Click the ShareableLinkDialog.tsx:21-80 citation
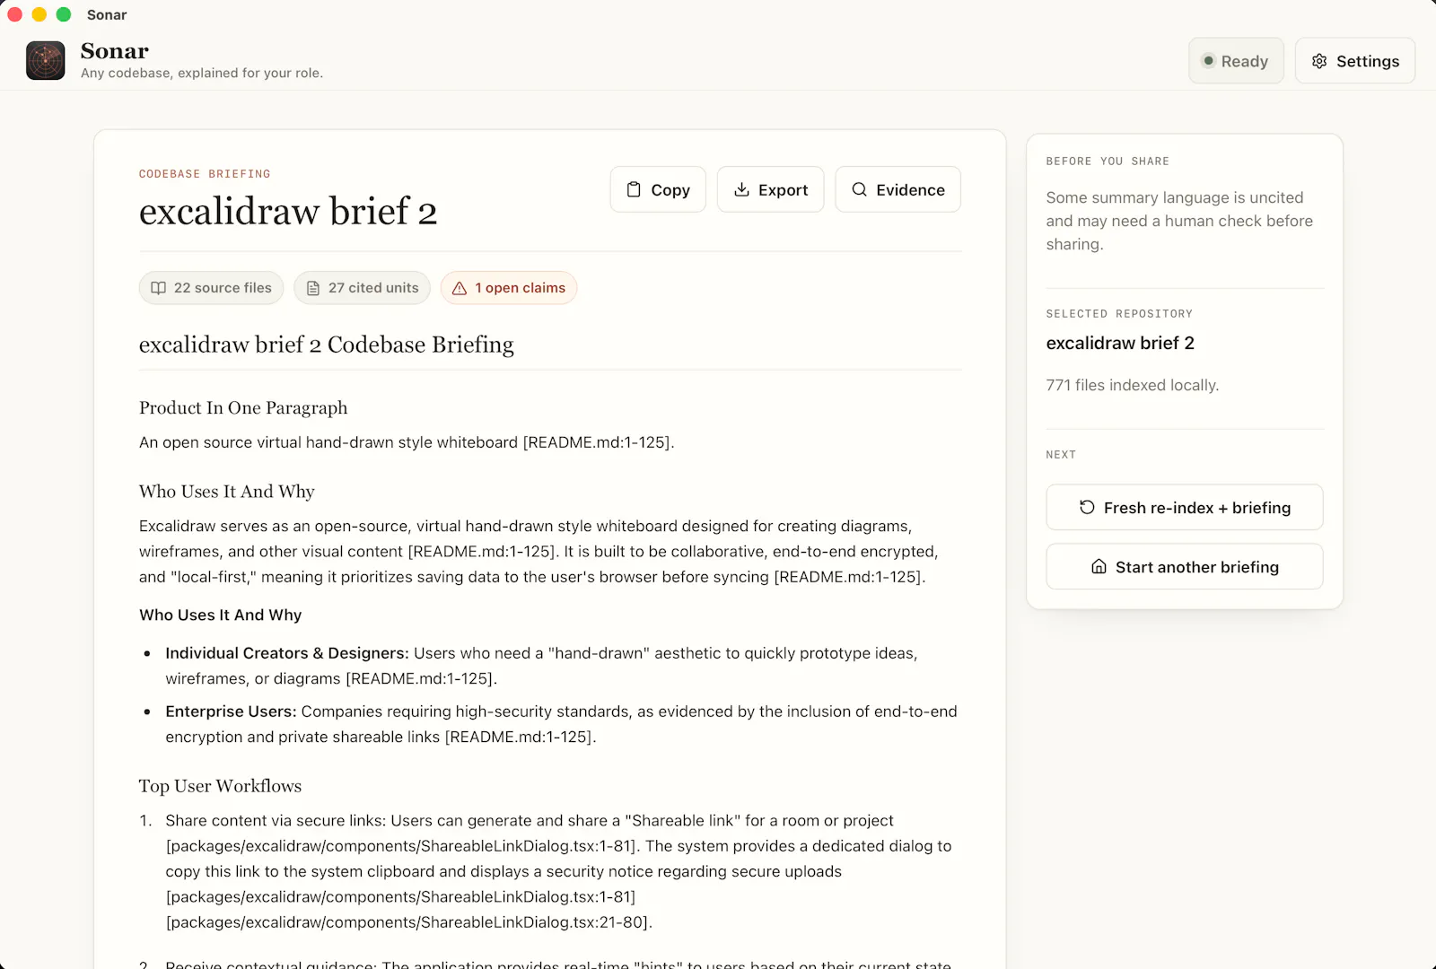This screenshot has width=1436, height=969. tap(409, 921)
